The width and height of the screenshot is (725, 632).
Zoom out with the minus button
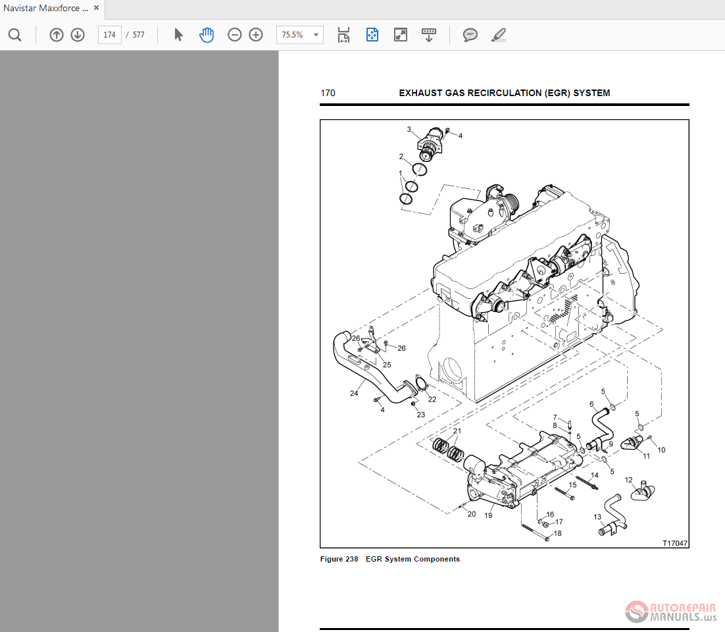click(x=235, y=35)
